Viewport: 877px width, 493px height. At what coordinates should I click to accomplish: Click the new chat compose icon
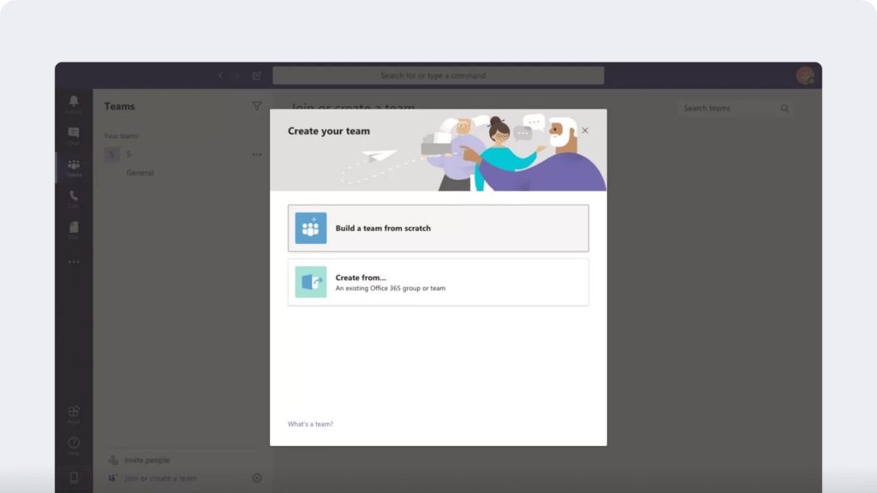(256, 75)
